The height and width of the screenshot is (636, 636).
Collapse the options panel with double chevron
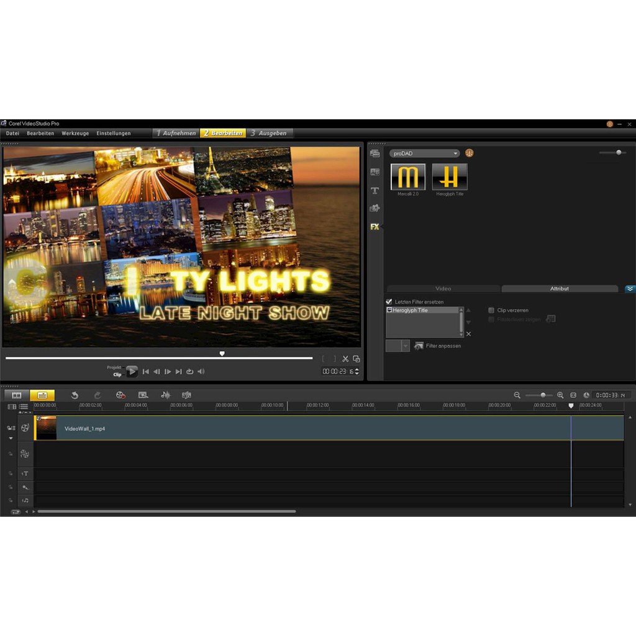[630, 289]
